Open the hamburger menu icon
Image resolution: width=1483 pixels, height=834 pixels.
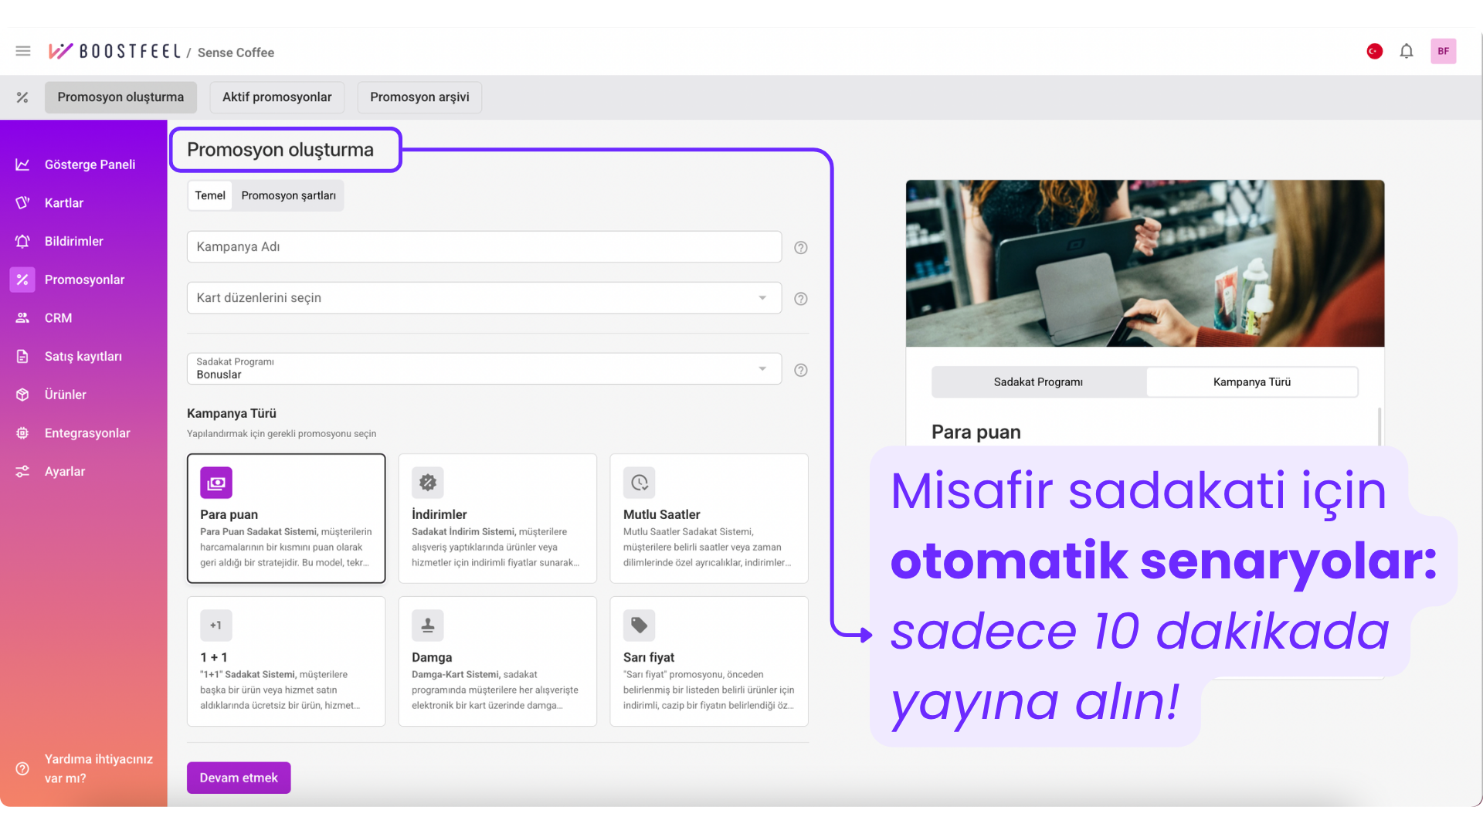(x=23, y=51)
